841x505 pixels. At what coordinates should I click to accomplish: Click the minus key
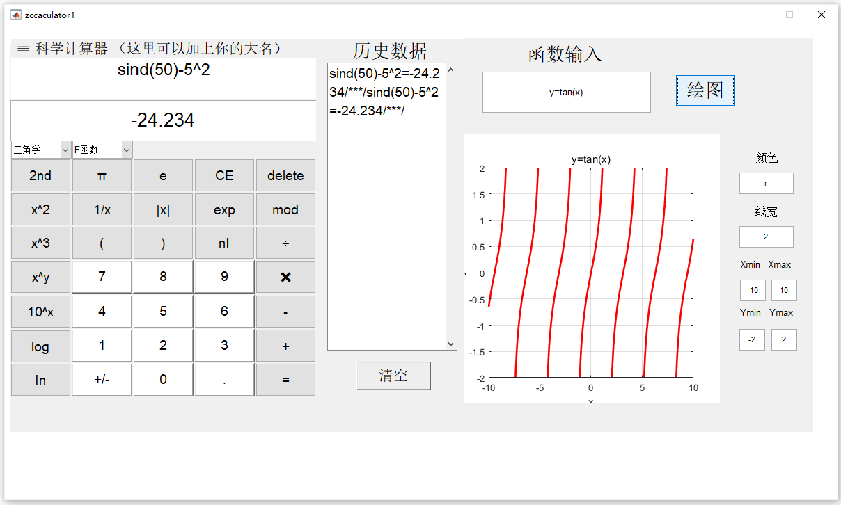point(285,312)
